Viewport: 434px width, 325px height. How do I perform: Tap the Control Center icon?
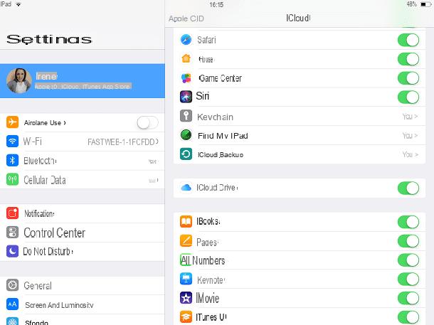pyautogui.click(x=13, y=233)
